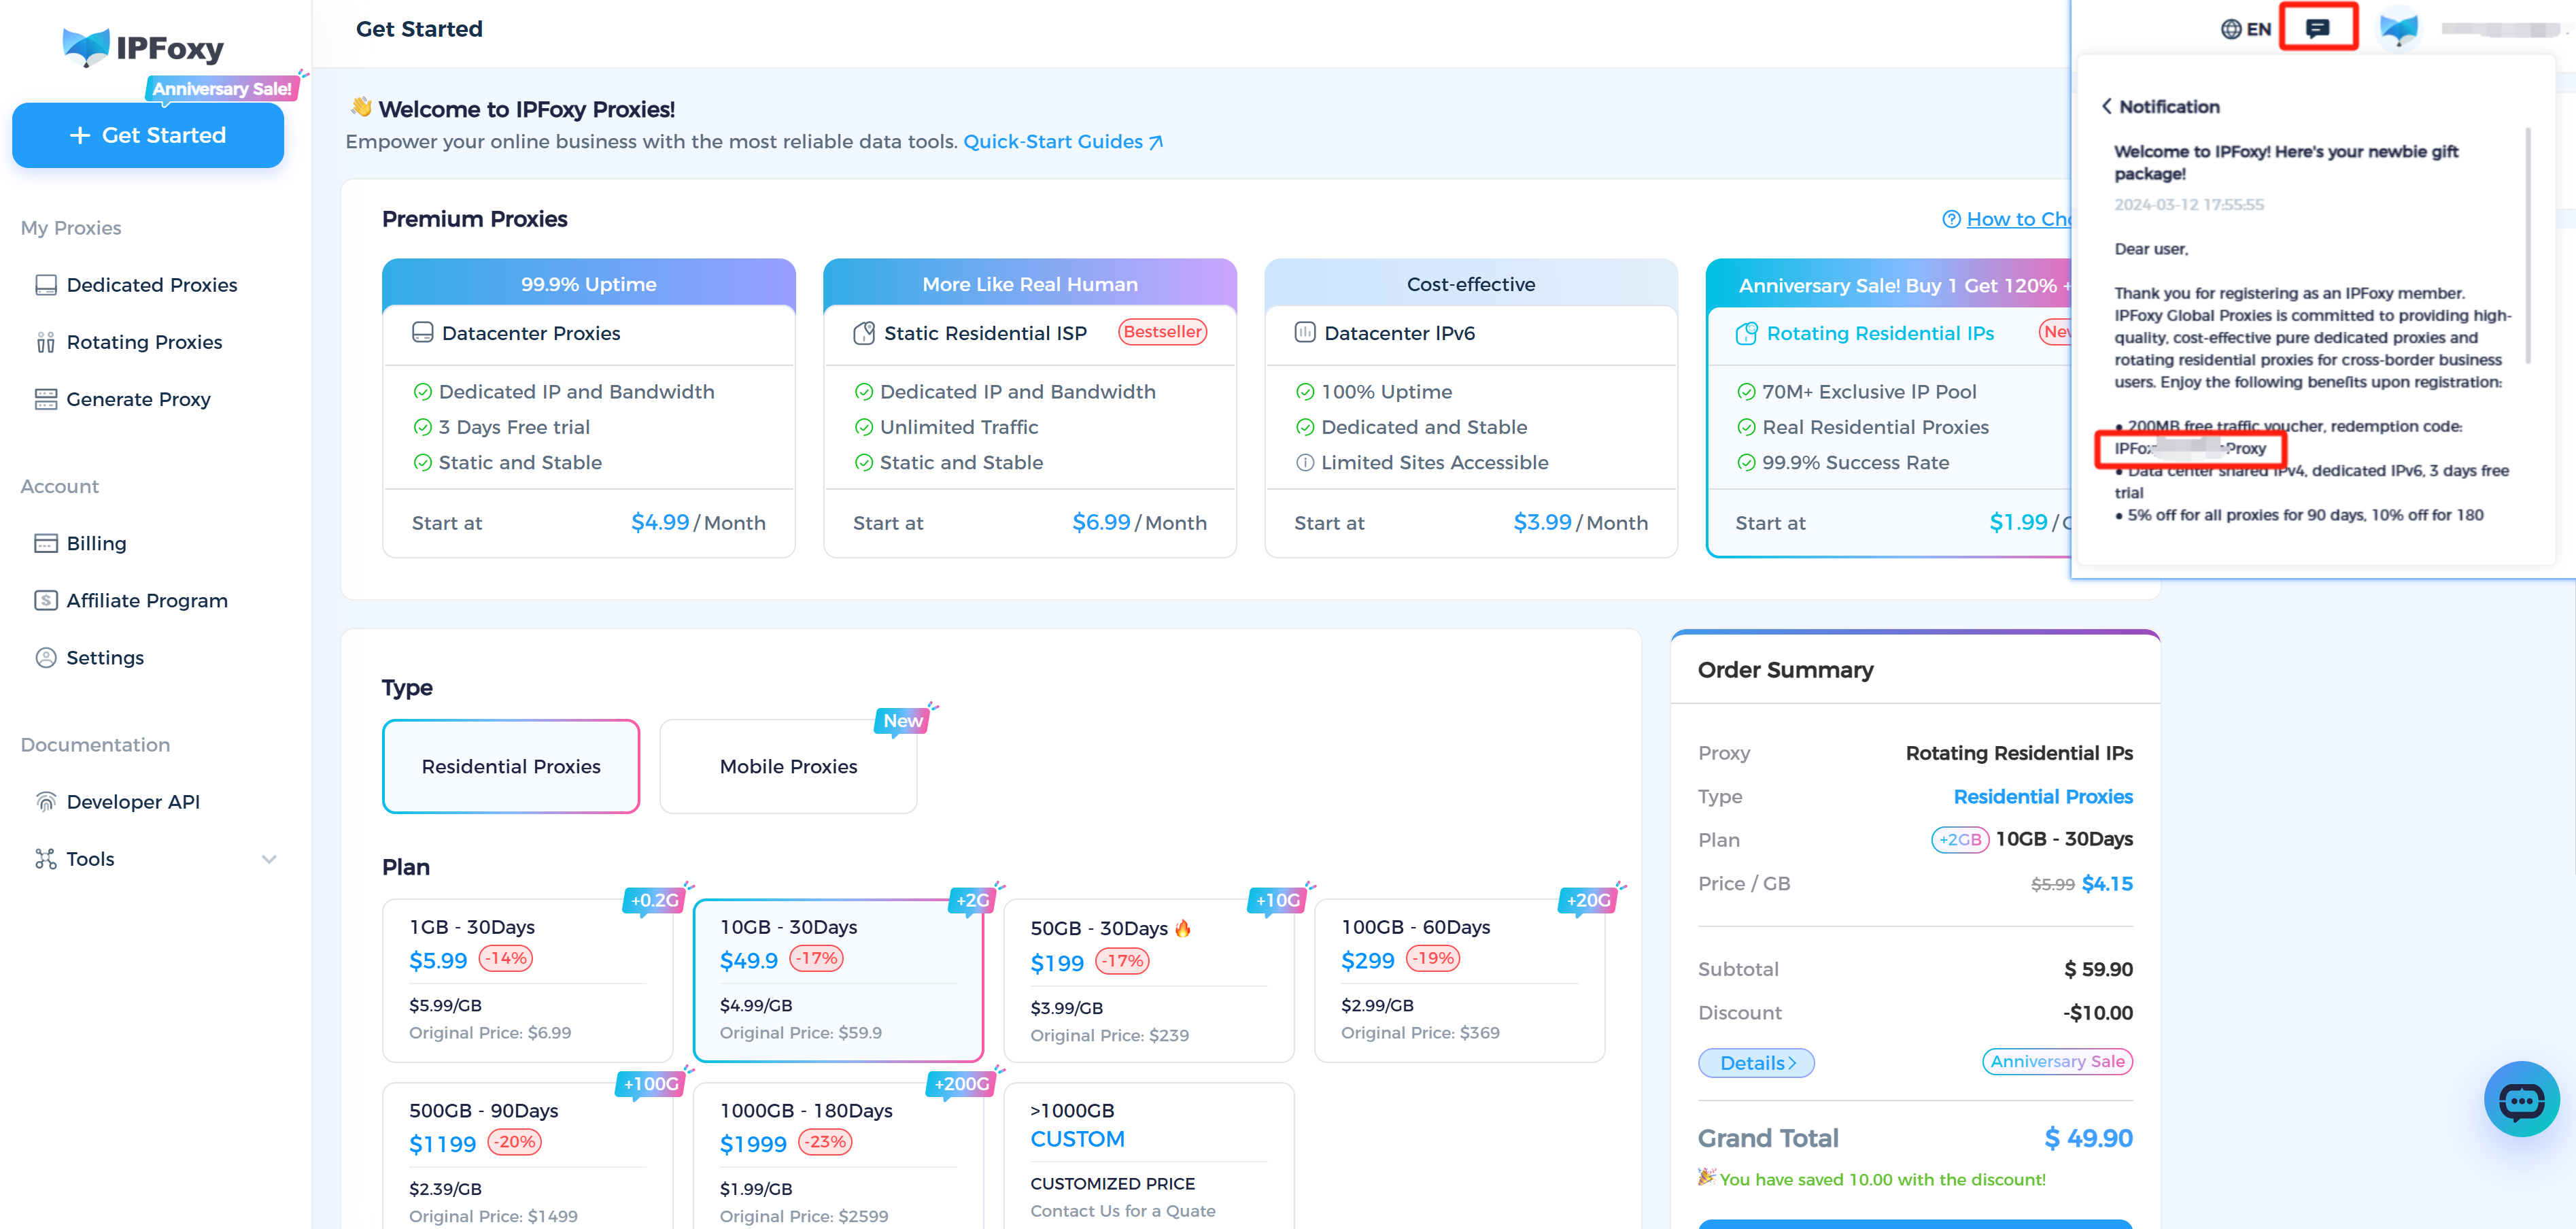The width and height of the screenshot is (2576, 1229).
Task: Select the >1000GB CUSTOM plan
Action: click(1148, 1155)
